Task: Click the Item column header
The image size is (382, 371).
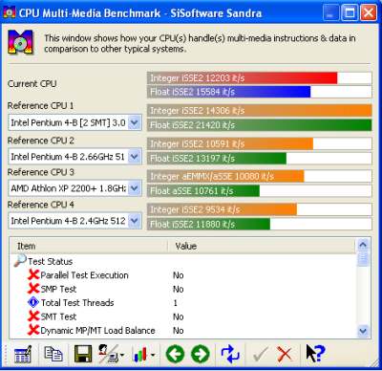Action: pyautogui.click(x=89, y=246)
